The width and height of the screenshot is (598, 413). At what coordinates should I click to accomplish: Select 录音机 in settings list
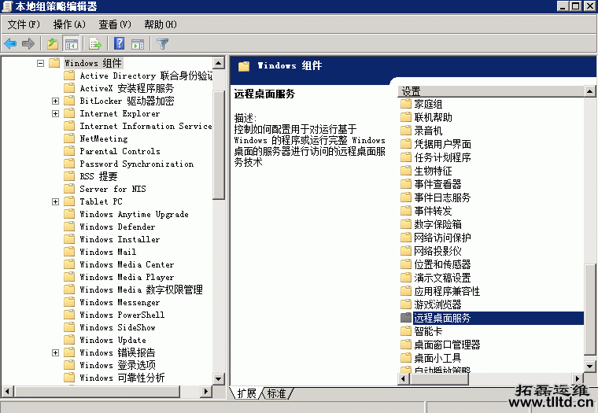[x=428, y=131]
